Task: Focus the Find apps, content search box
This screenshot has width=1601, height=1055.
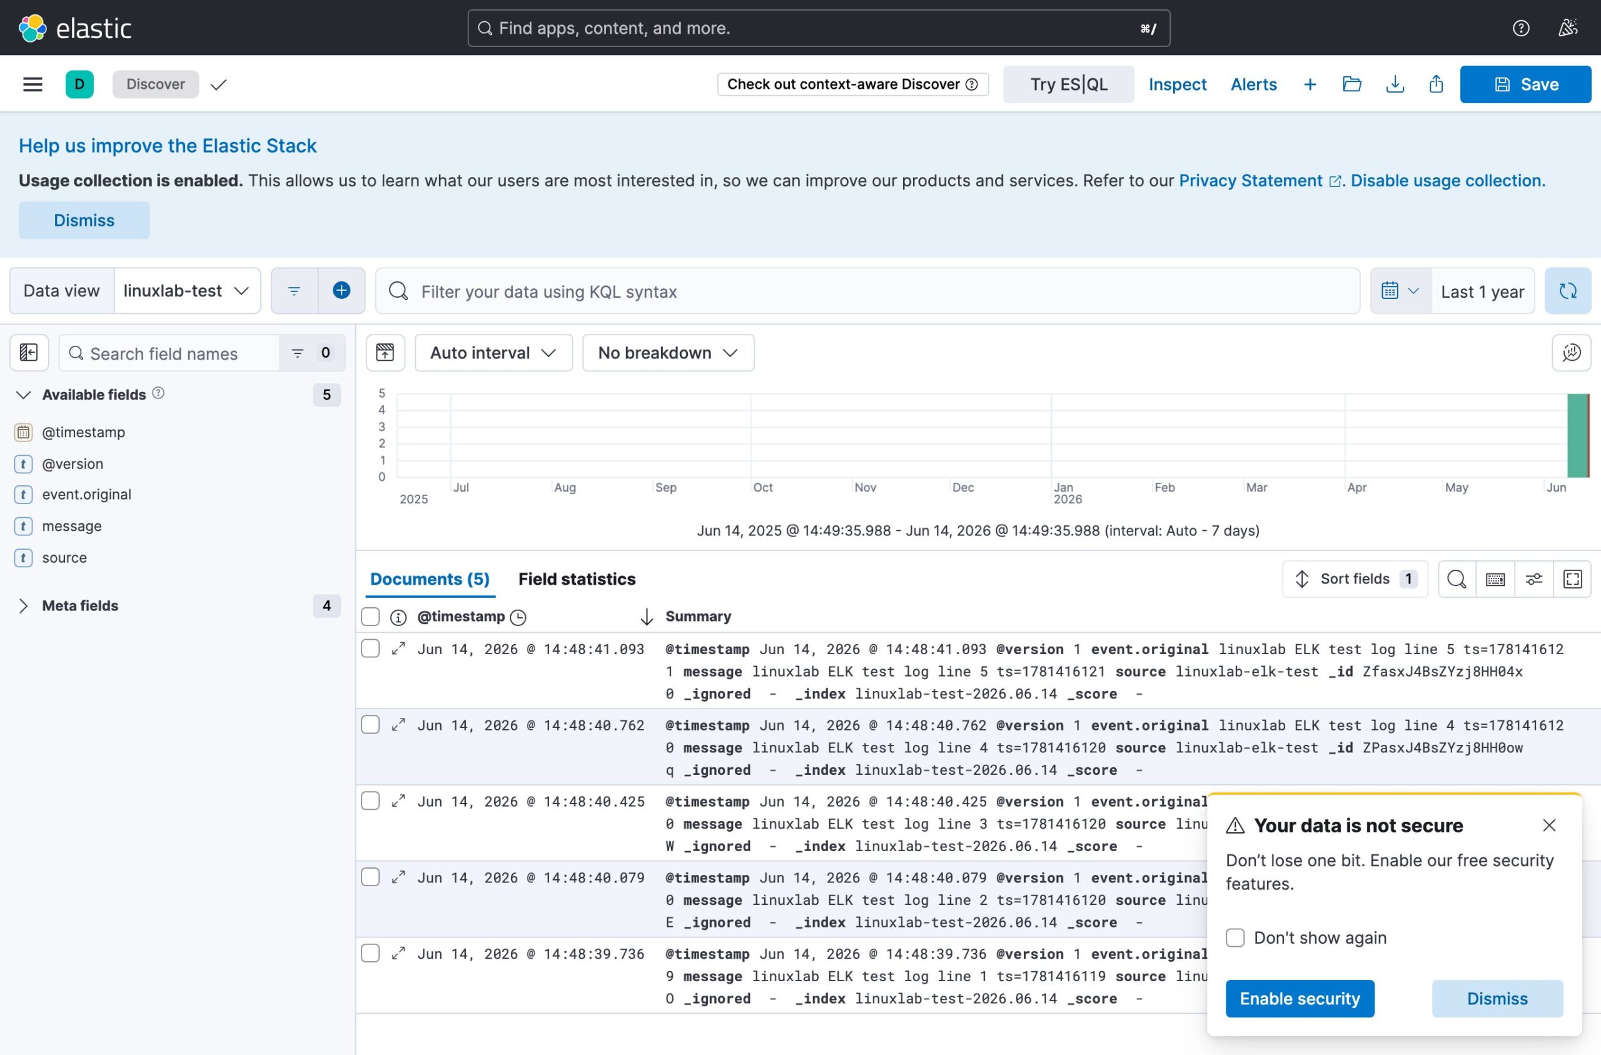Action: (x=819, y=28)
